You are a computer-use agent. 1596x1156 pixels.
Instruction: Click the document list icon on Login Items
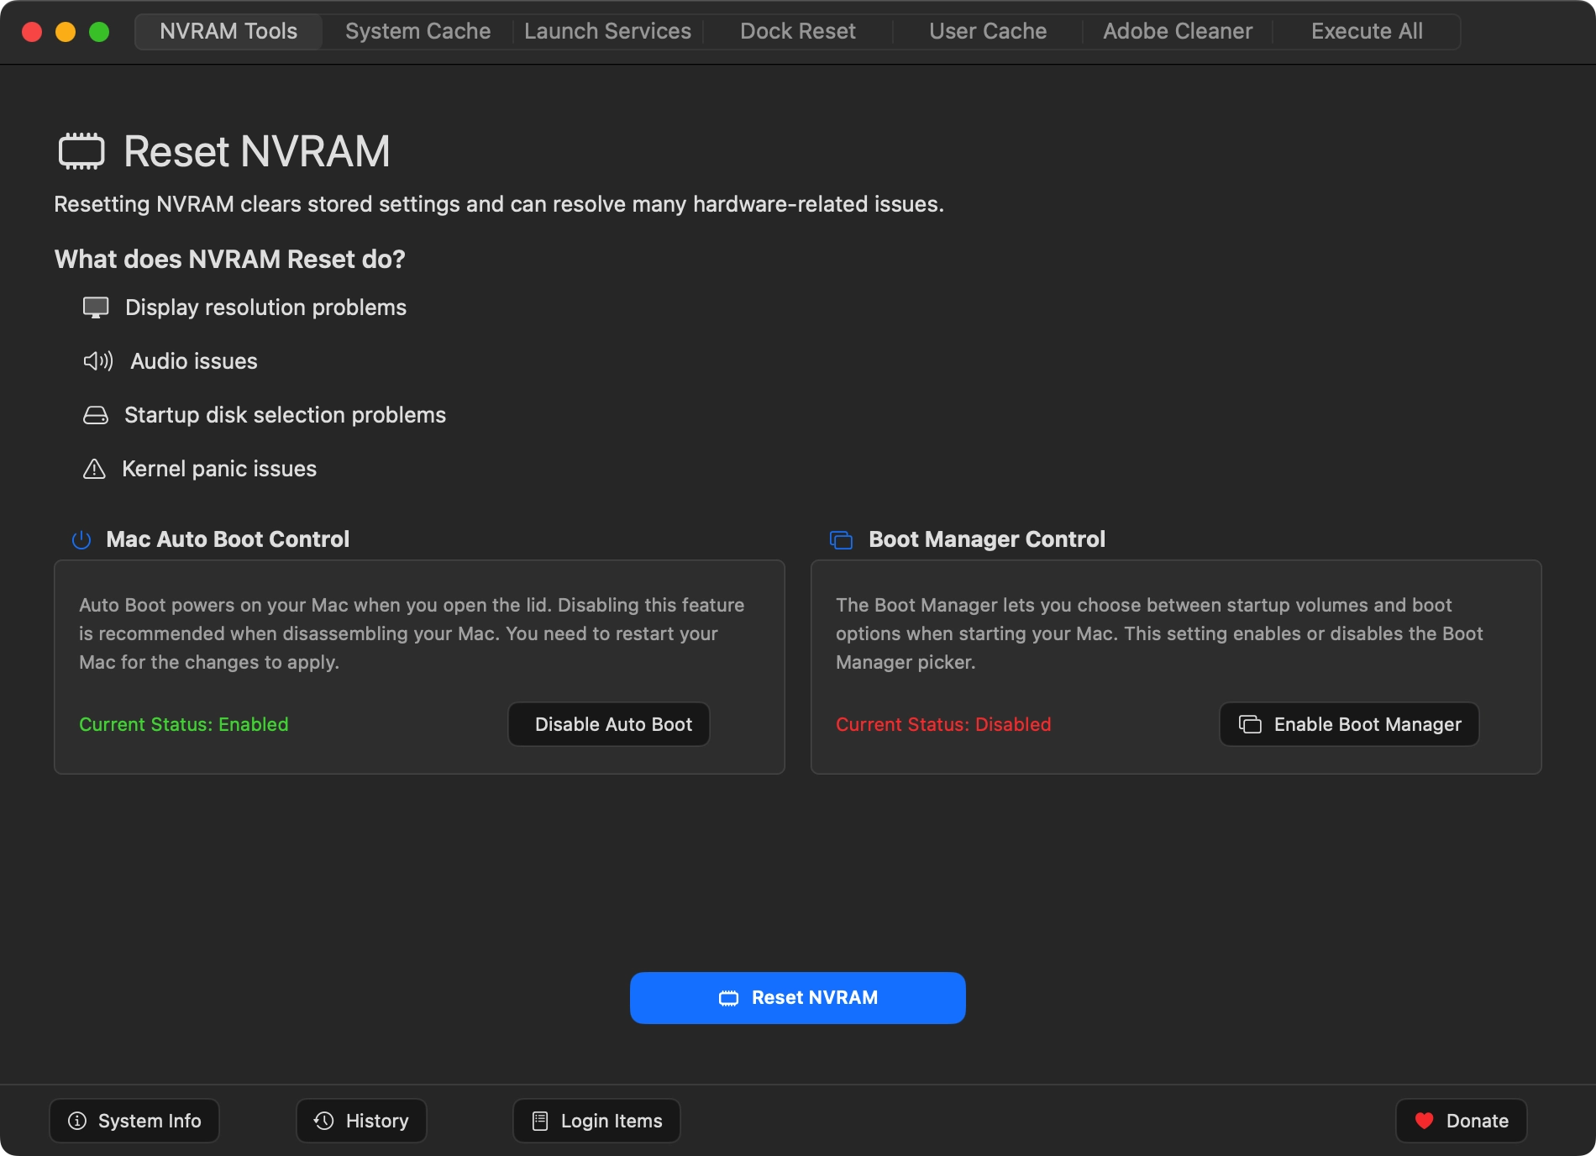(x=540, y=1121)
